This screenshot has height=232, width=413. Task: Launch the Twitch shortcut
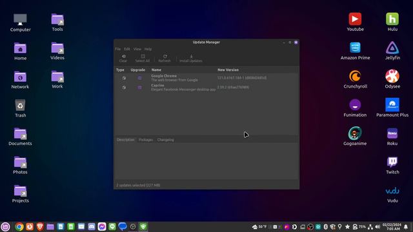[392, 166]
